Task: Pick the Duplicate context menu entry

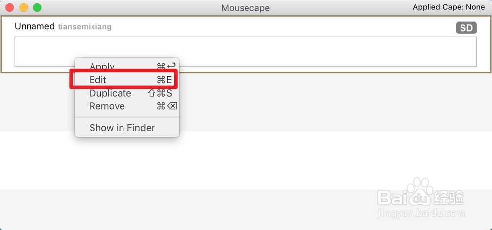Action: [127, 93]
